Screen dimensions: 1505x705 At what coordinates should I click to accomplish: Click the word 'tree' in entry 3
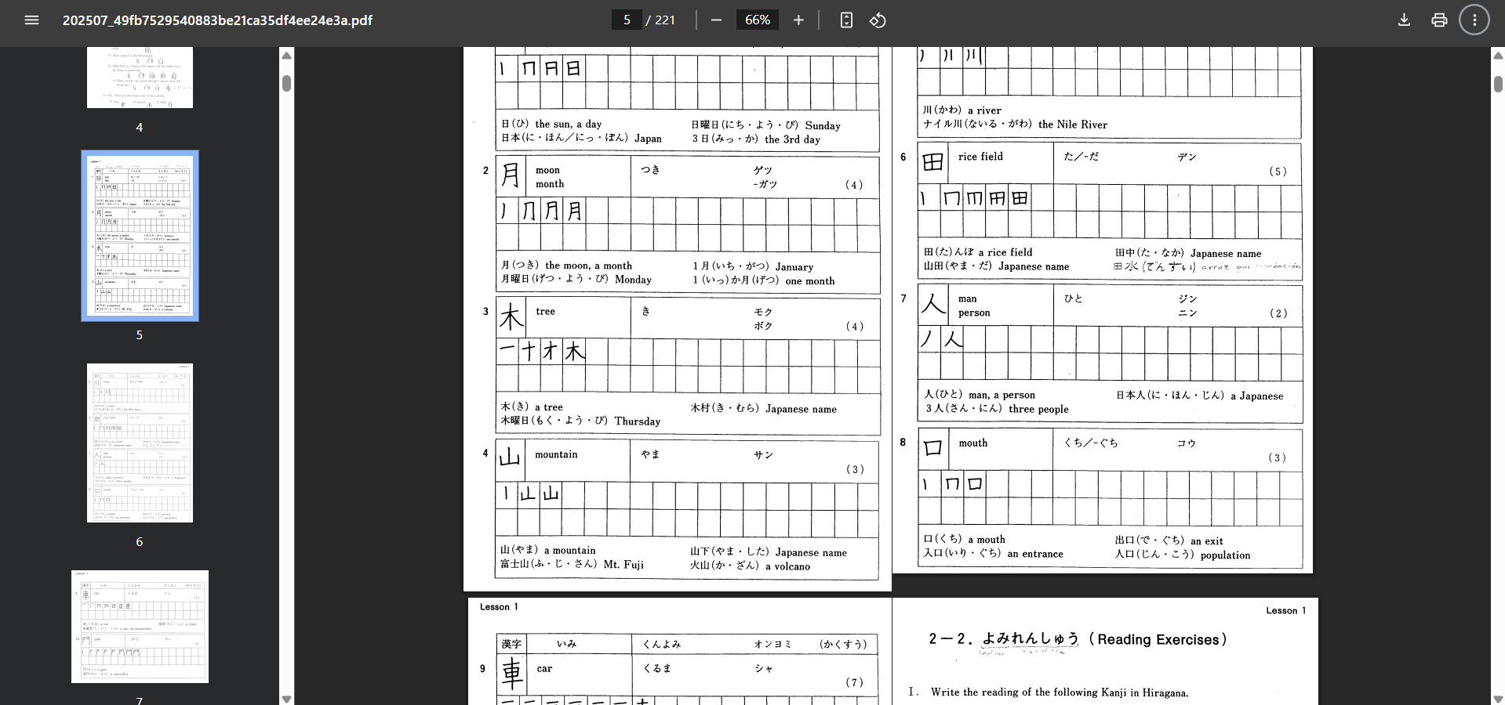point(545,312)
